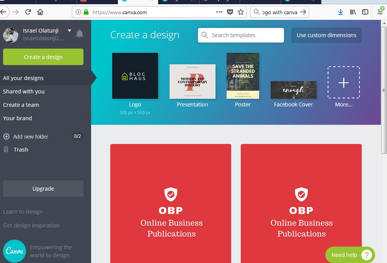Select Shared with you in the sidebar
387x263 pixels.
coord(24,91)
